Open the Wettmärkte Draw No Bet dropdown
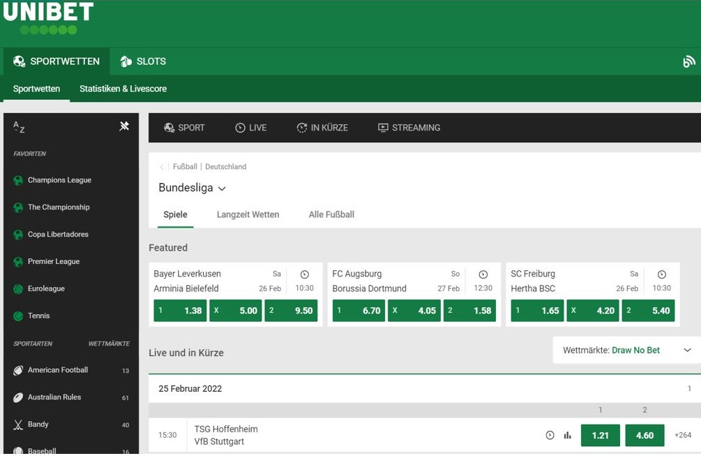Viewport: 701px width, 456px height. coord(627,350)
